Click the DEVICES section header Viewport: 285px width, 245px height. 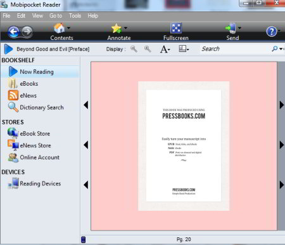pos(13,172)
